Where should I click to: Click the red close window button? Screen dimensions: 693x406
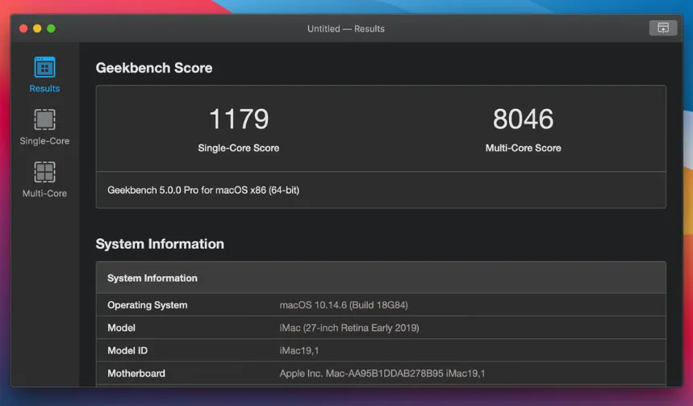[23, 29]
